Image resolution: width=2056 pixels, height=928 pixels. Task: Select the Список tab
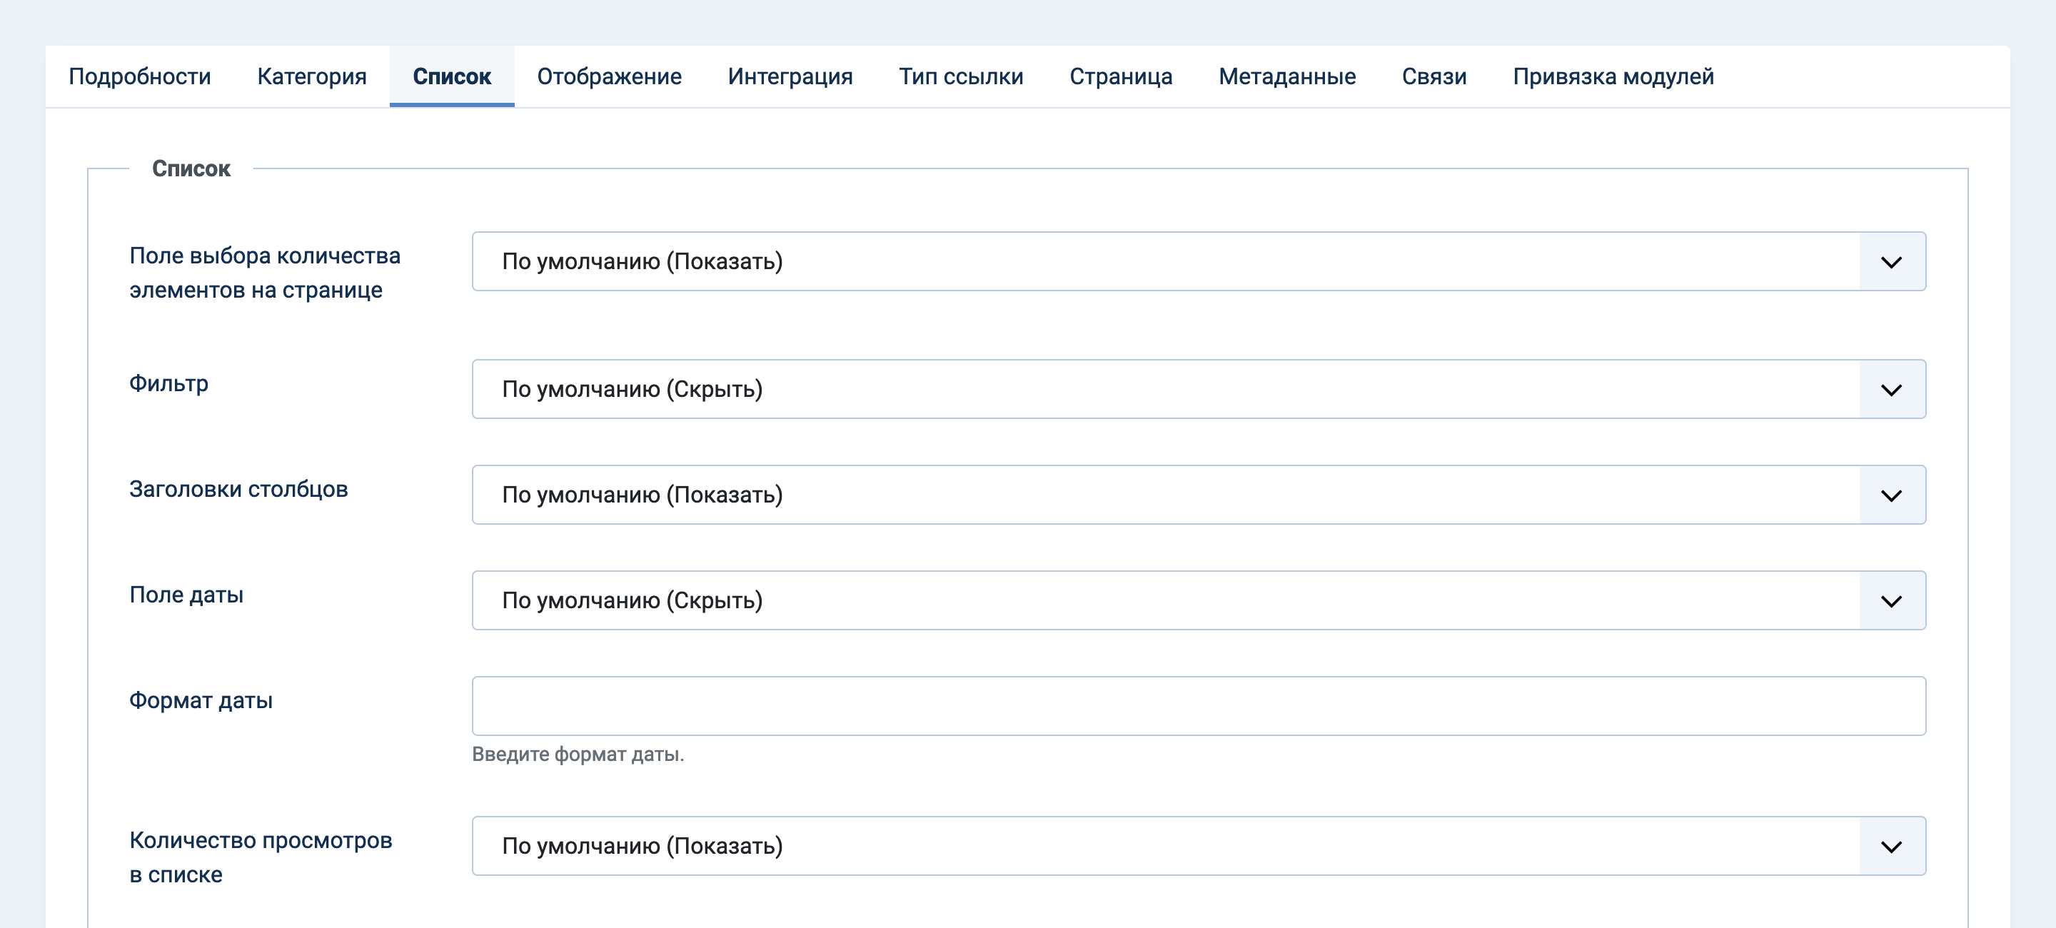[x=452, y=76]
